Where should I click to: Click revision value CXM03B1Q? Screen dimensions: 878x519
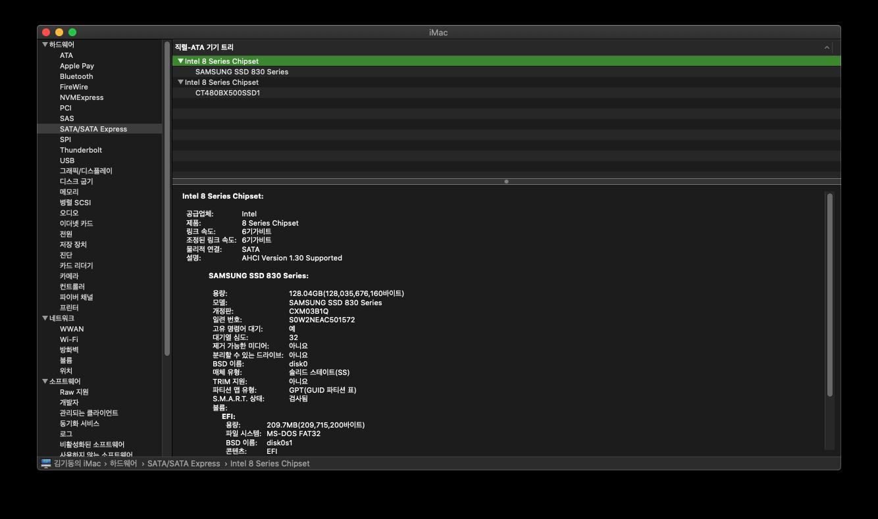click(309, 311)
